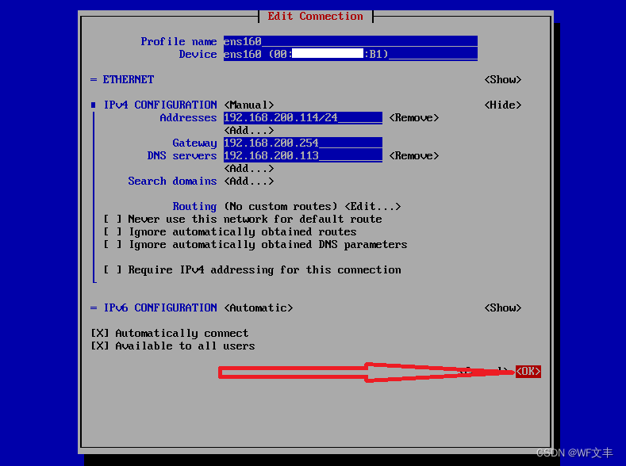Edit the Device field ens160
The height and width of the screenshot is (466, 626).
coord(350,54)
